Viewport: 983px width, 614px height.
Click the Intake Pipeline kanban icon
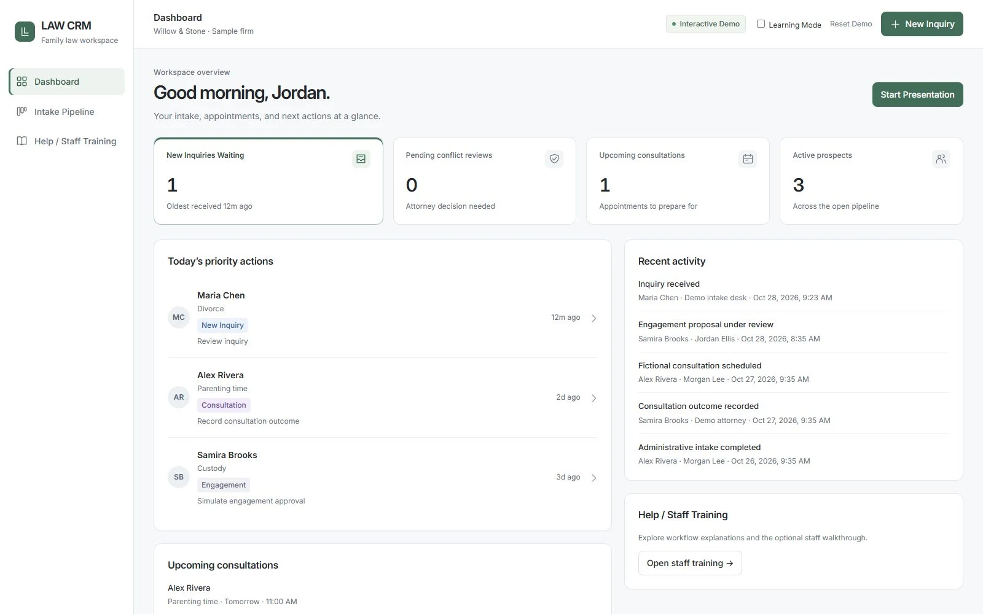tap(22, 111)
